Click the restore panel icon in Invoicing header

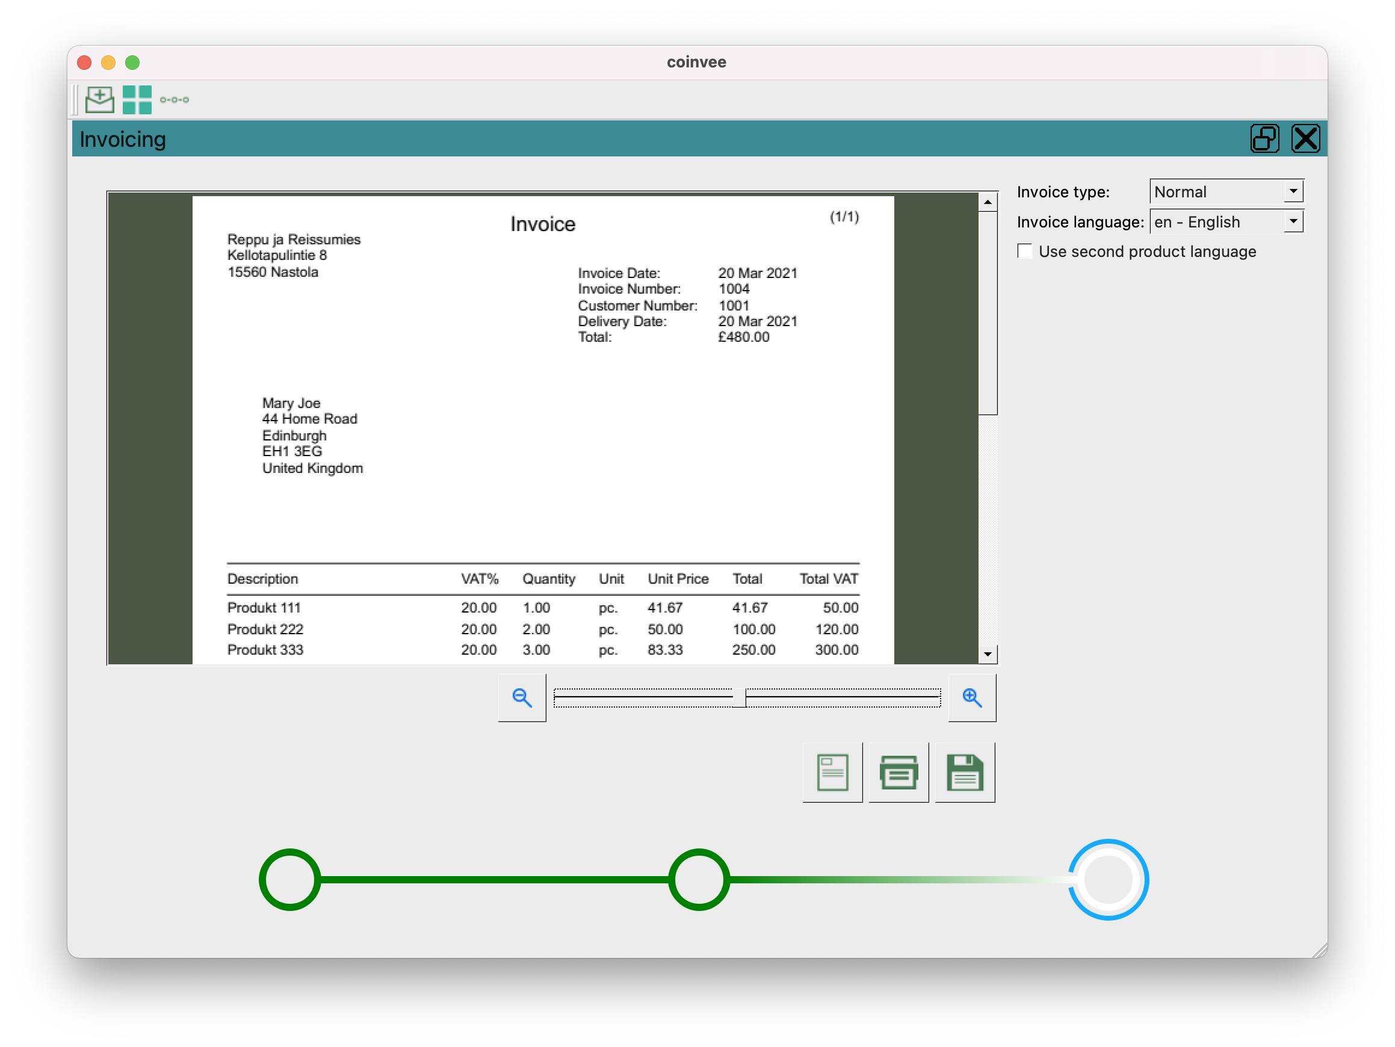pos(1264,139)
